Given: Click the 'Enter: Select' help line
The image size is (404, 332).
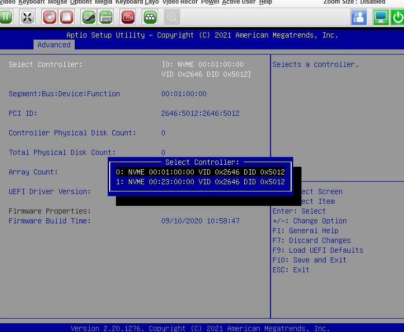Looking at the screenshot, I should click(299, 211).
